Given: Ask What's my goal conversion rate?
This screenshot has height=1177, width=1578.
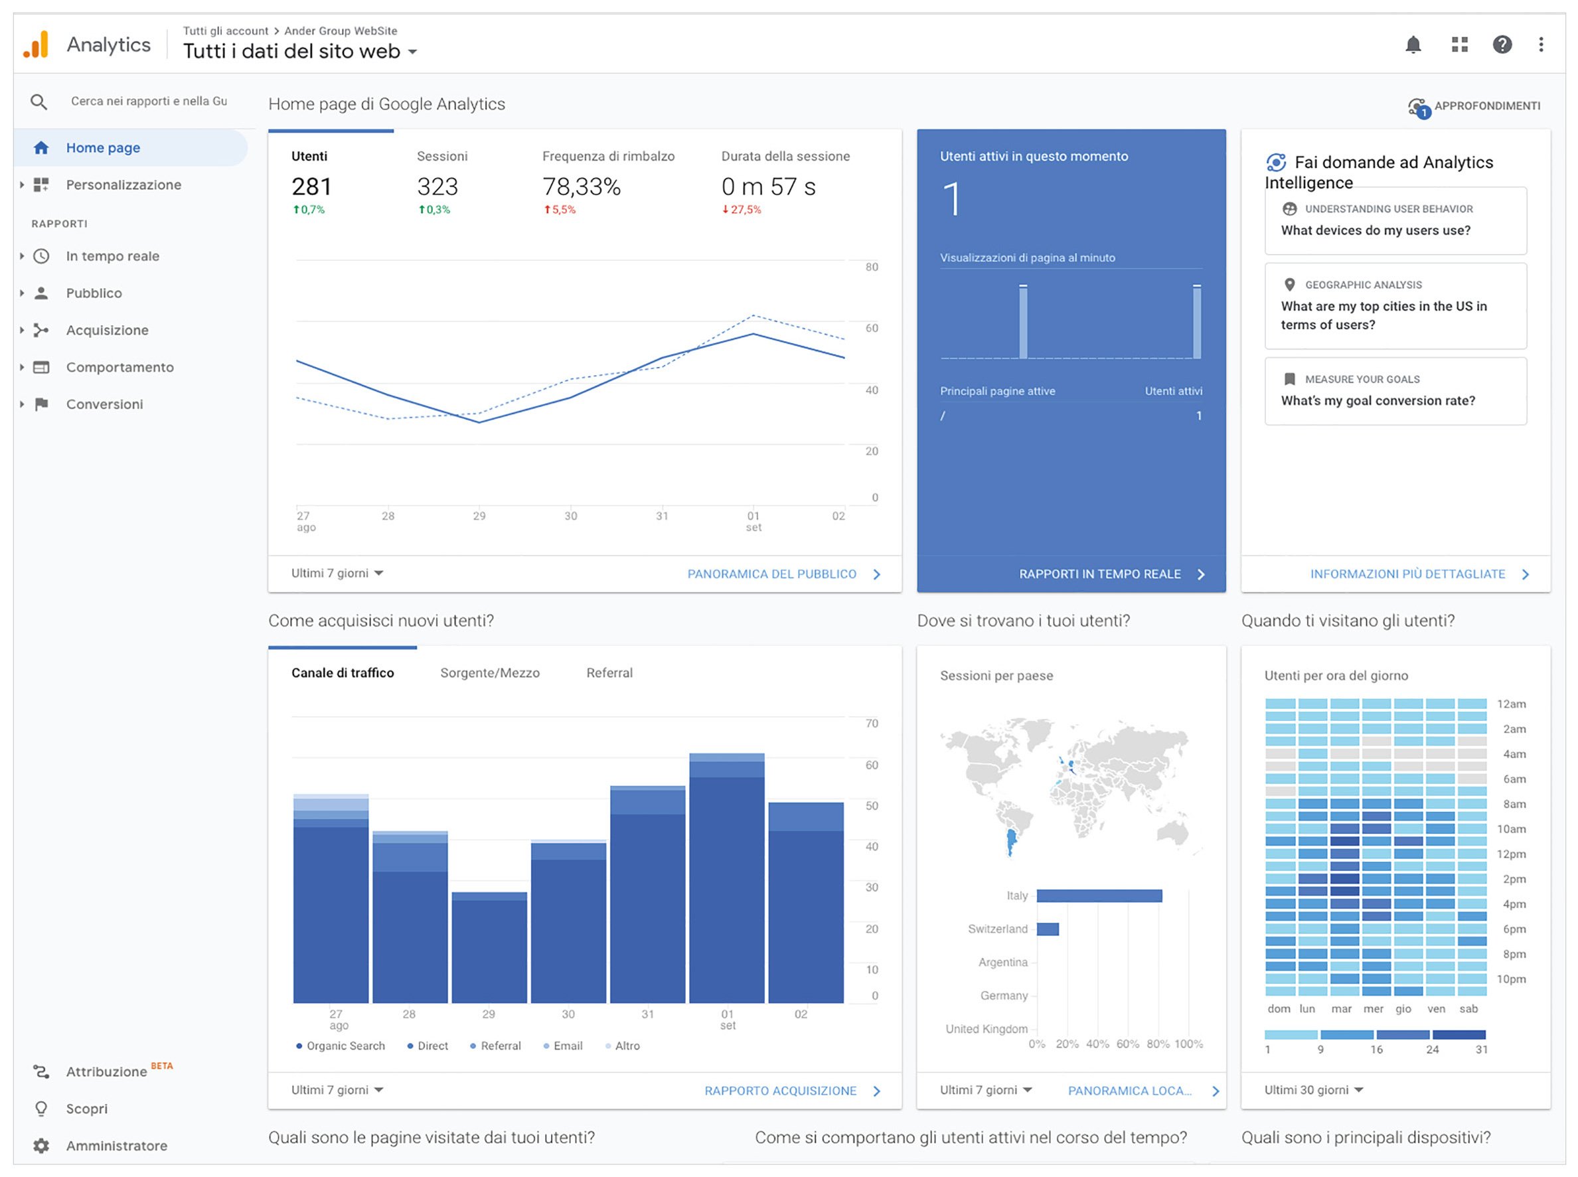Looking at the screenshot, I should [x=1395, y=391].
